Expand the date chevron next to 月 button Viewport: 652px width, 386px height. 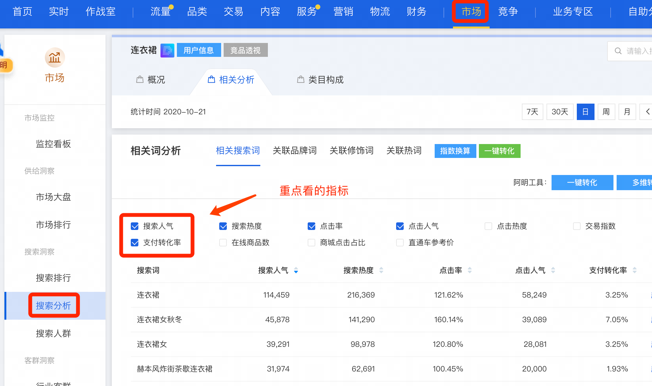pos(648,112)
